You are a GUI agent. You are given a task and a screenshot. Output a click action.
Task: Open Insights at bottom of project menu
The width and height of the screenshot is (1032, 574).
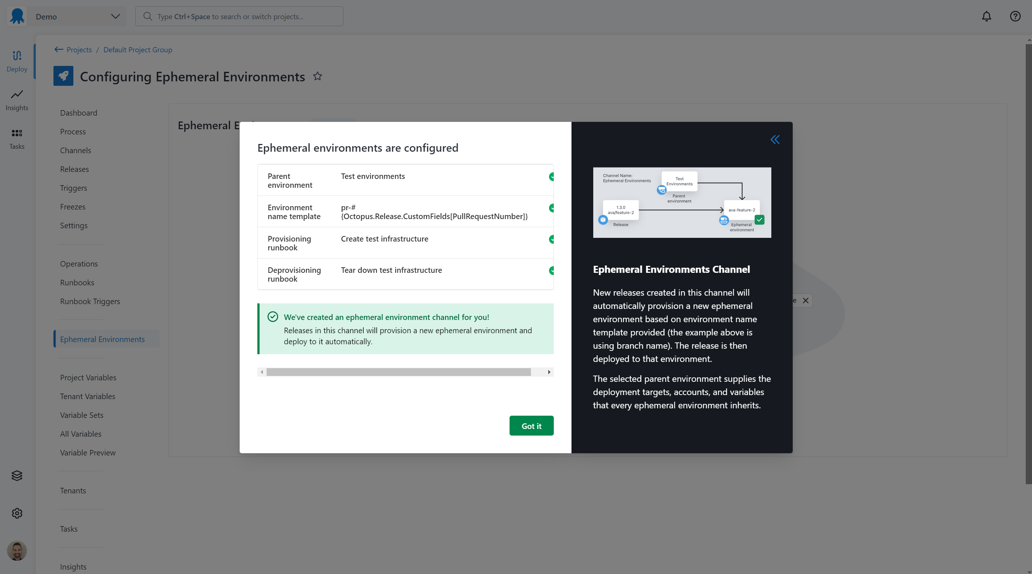[73, 567]
